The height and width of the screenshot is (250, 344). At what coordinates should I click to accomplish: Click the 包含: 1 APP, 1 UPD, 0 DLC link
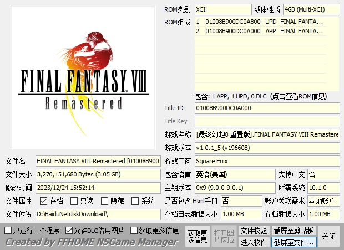pyautogui.click(x=261, y=96)
